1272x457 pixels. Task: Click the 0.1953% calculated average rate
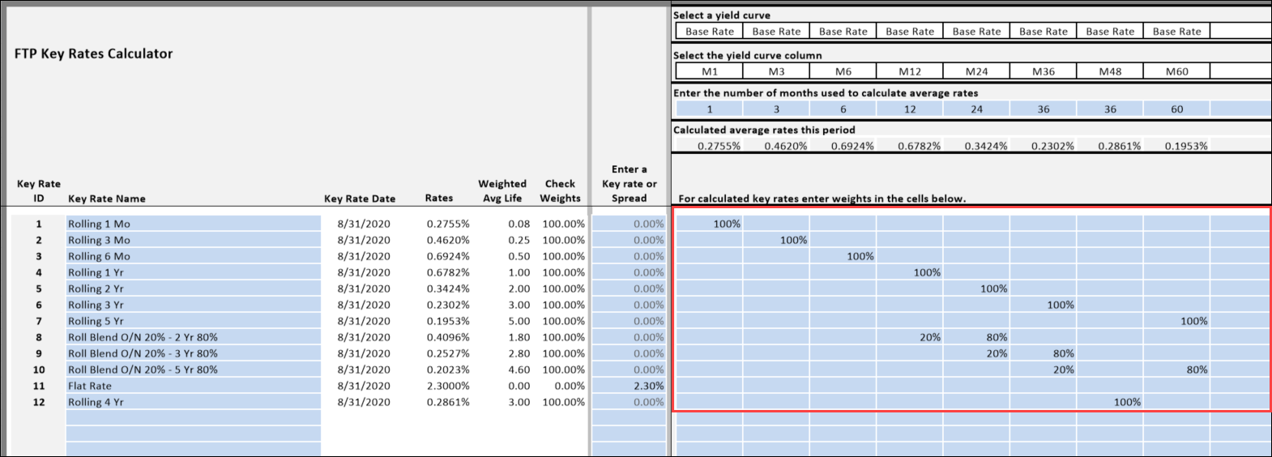pyautogui.click(x=1186, y=146)
